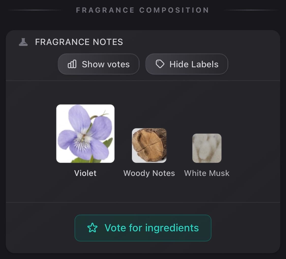Viewport: 286px width, 259px height.
Task: Select the Woody Notes log image
Action: [x=149, y=145]
